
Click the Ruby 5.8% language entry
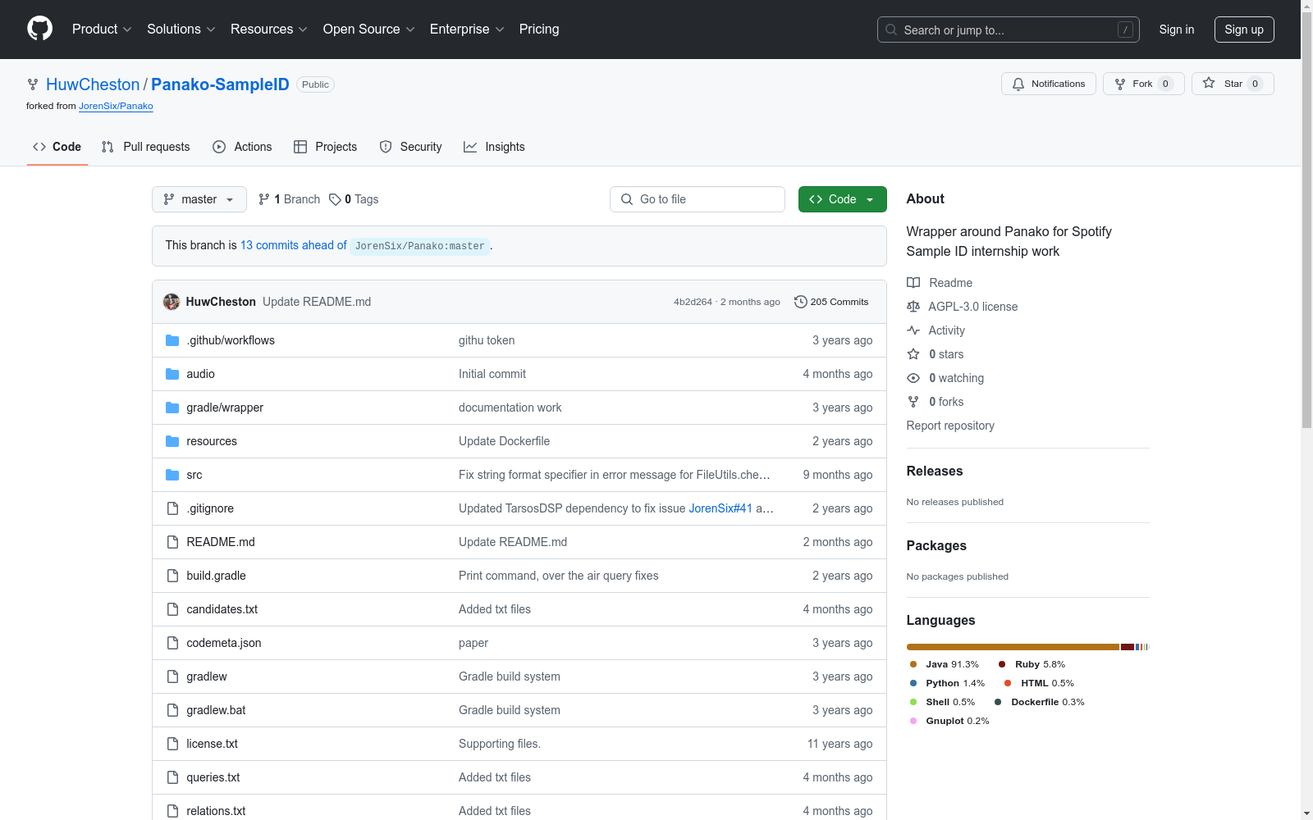[1032, 664]
